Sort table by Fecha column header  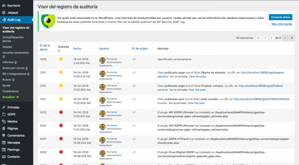77,48
